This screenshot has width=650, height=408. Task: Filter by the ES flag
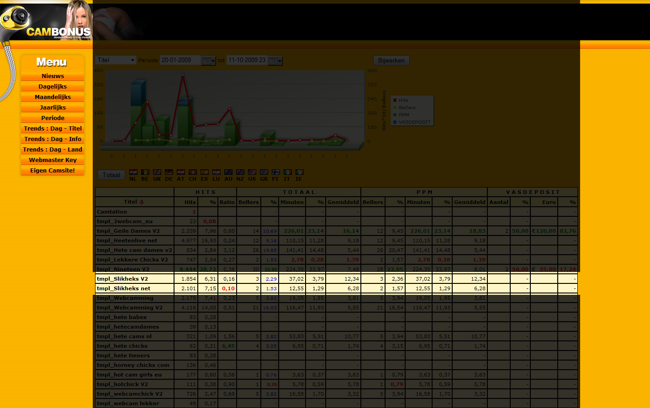204,172
